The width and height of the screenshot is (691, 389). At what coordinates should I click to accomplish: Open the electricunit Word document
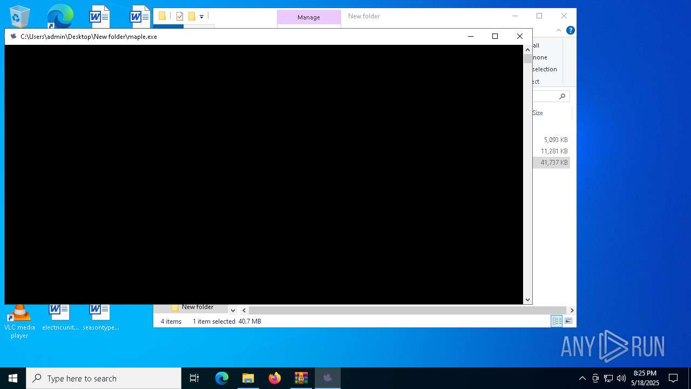click(60, 318)
